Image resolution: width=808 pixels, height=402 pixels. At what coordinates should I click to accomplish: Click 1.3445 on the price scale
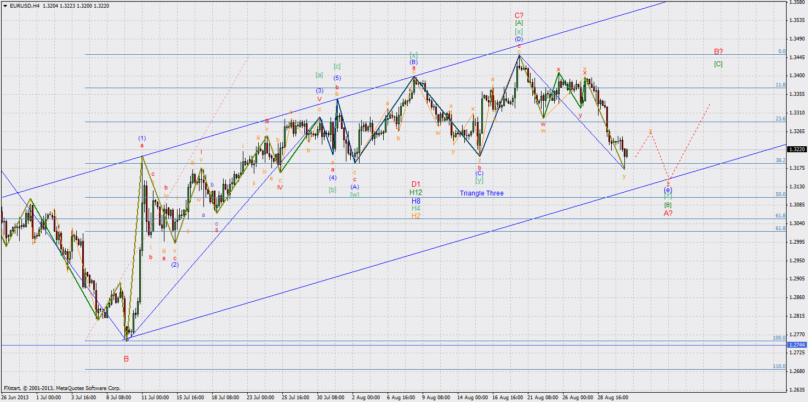click(x=796, y=57)
